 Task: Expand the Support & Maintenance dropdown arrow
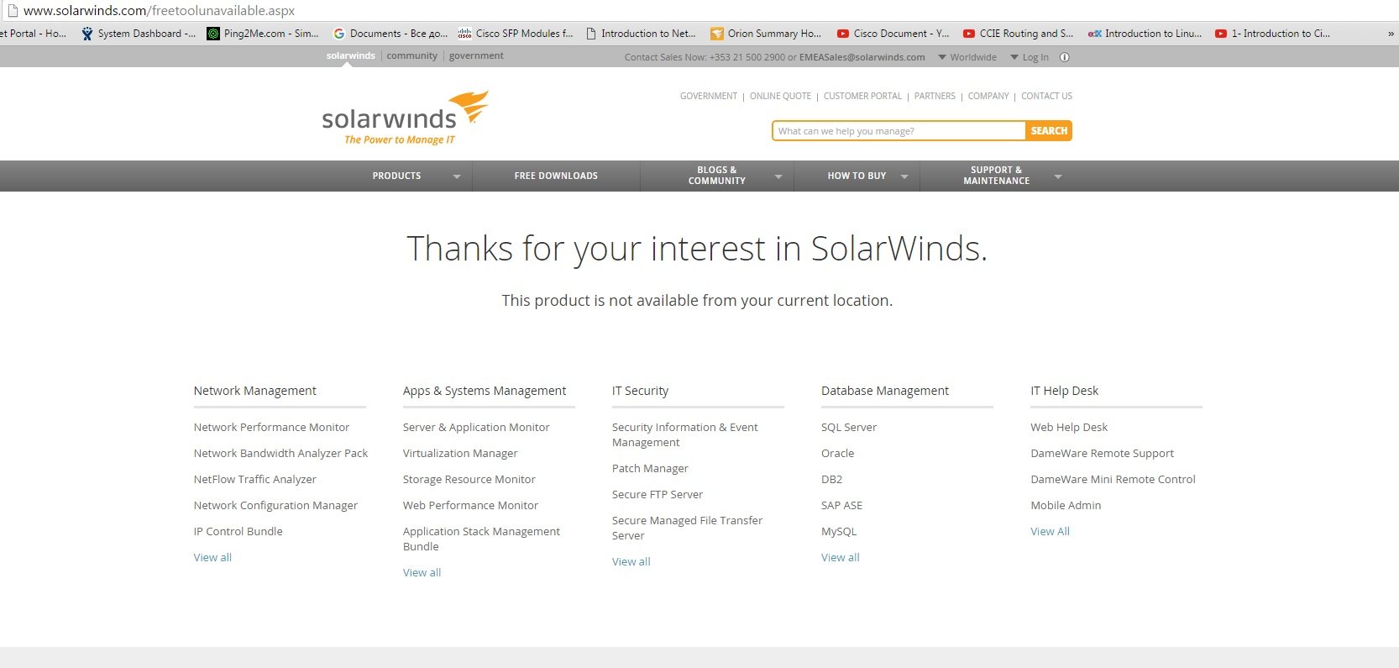pyautogui.click(x=1058, y=176)
